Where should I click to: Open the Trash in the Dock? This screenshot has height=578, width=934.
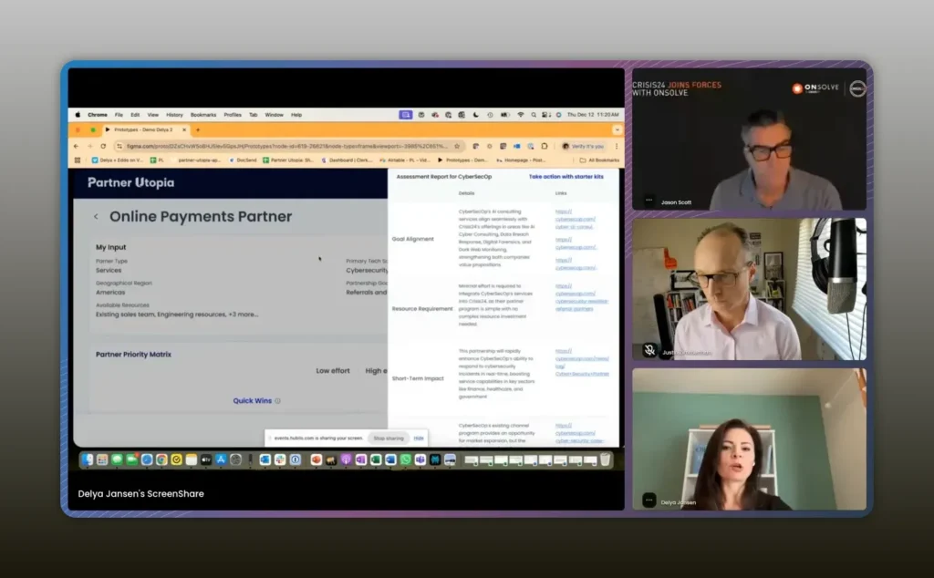pyautogui.click(x=605, y=459)
